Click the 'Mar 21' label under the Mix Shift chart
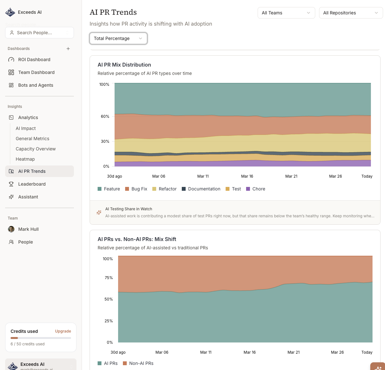The width and height of the screenshot is (385, 370). 293,352
